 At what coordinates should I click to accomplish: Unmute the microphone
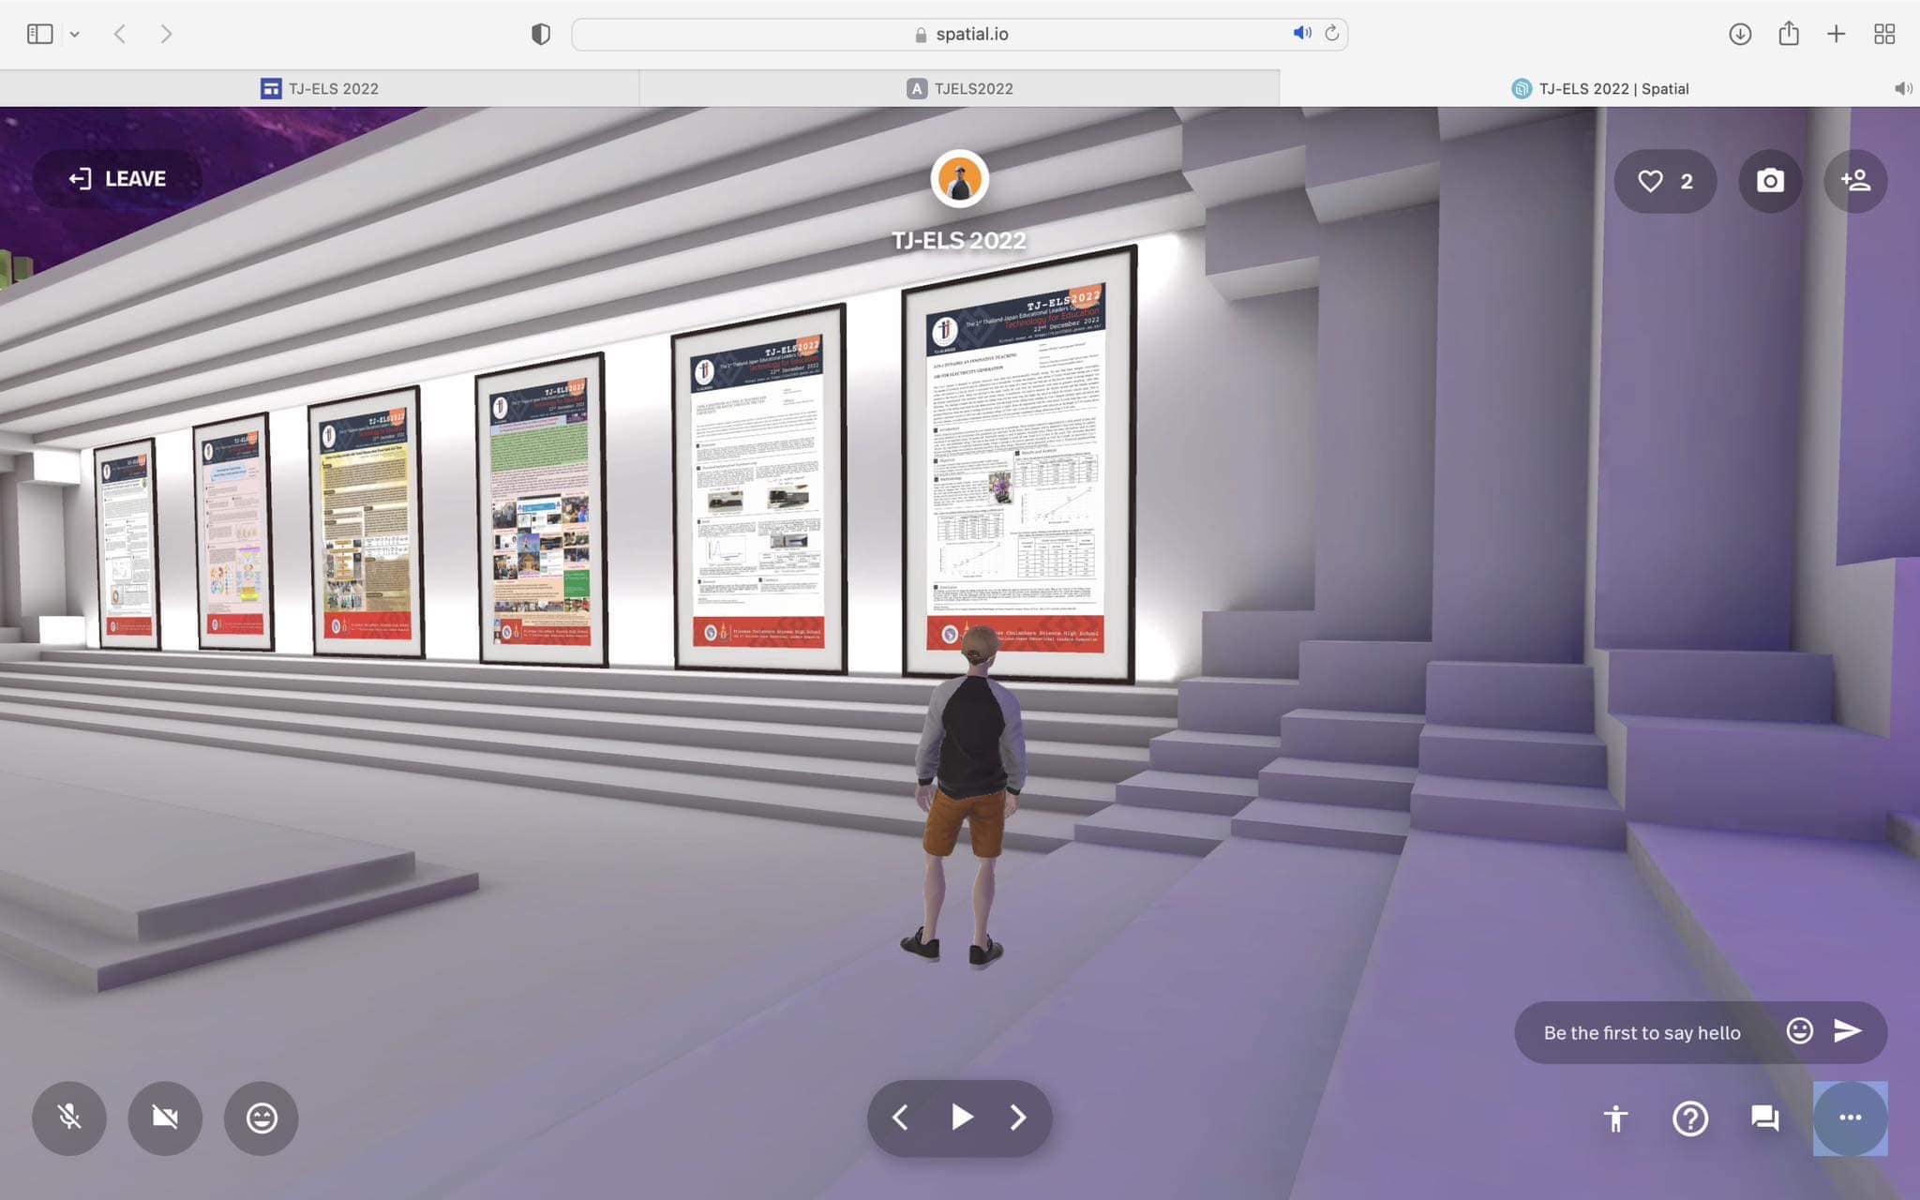coord(69,1117)
